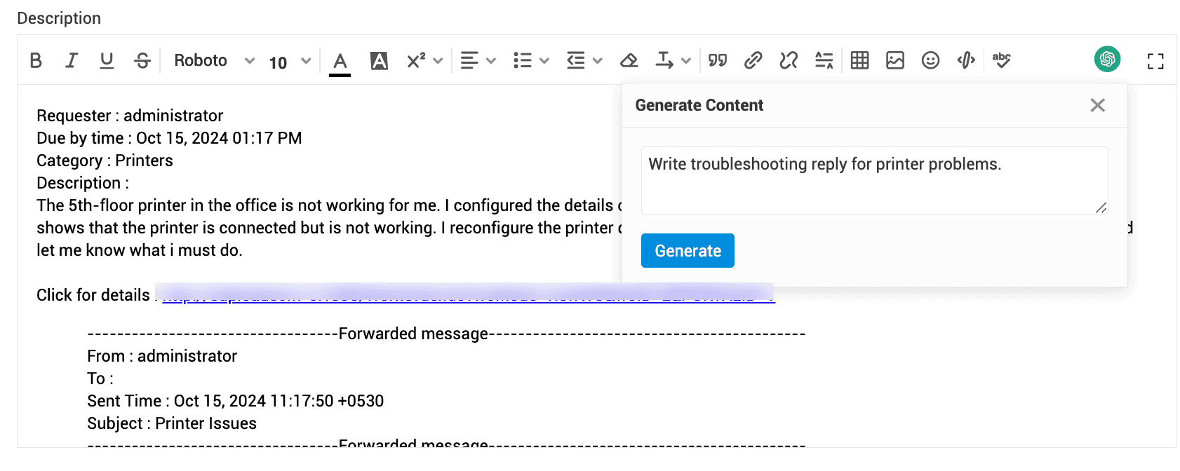Click the 'Subject : Printer Issues' line
Screen dimensions: 1180x471
click(x=172, y=423)
